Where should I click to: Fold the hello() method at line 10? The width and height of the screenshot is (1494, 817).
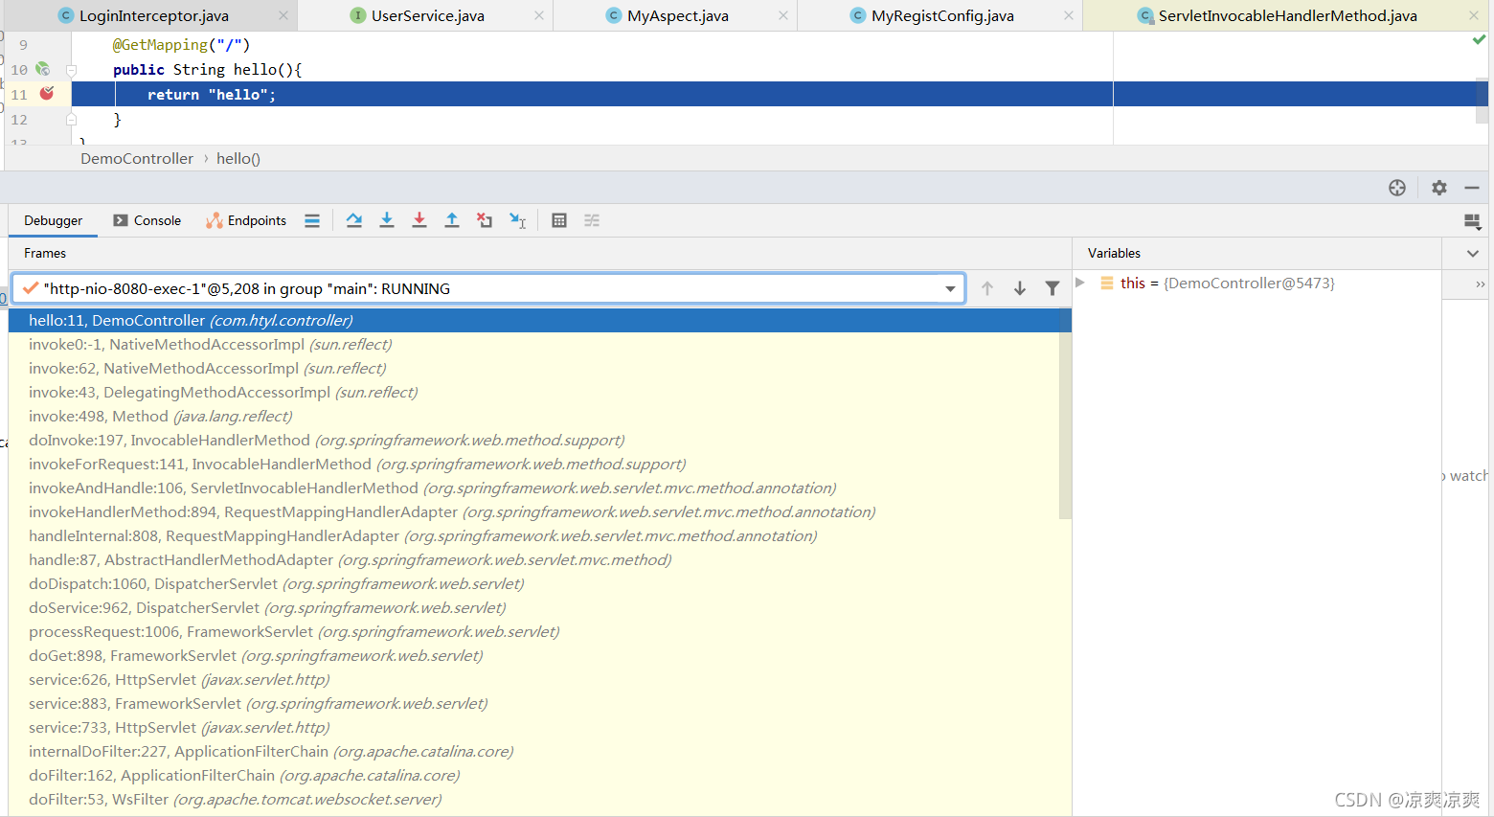(x=71, y=70)
